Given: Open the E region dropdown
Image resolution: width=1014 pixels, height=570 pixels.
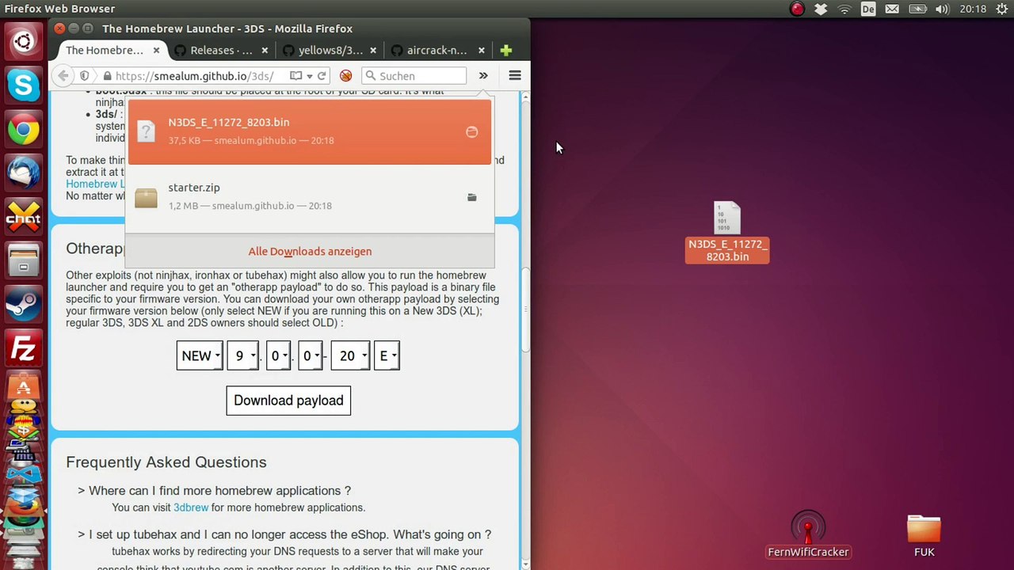Looking at the screenshot, I should tap(387, 356).
